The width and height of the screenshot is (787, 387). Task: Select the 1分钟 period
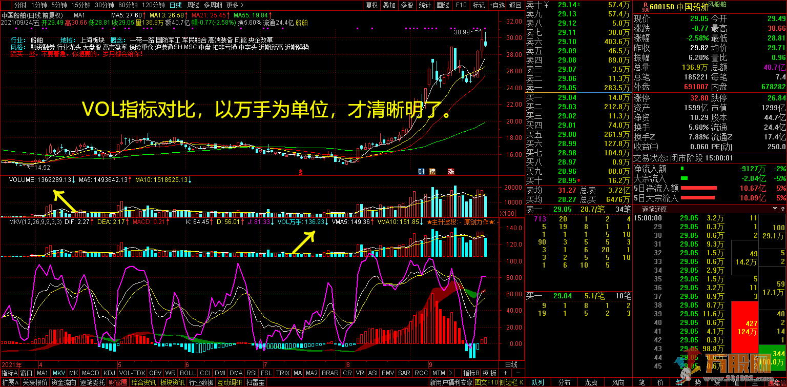[39, 5]
